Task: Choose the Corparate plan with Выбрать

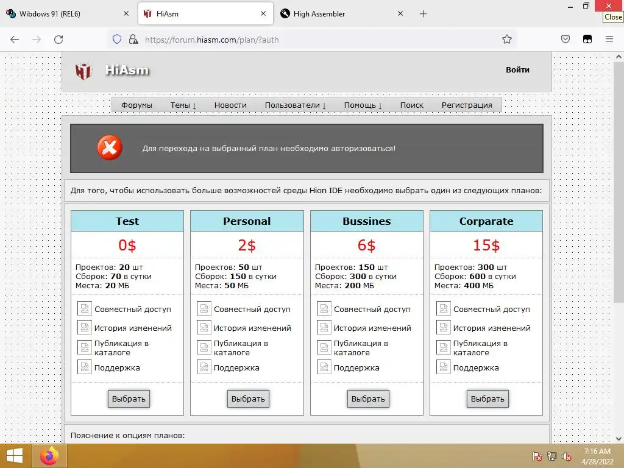Action: 487,399
